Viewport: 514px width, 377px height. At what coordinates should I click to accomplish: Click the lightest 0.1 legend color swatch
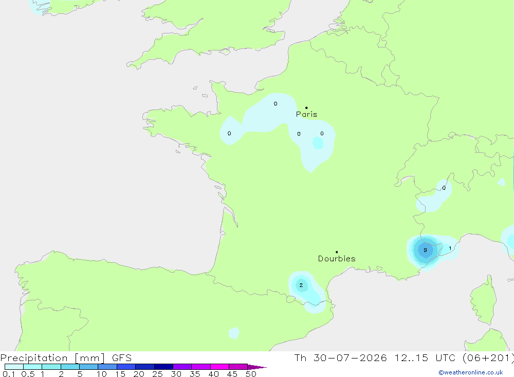pyautogui.click(x=14, y=367)
